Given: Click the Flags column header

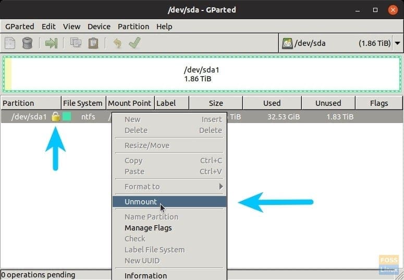Looking at the screenshot, I should click(379, 103).
